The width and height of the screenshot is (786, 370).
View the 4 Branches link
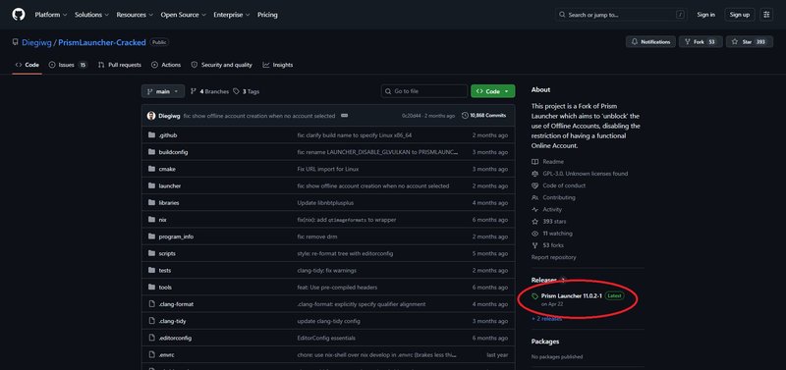click(209, 91)
